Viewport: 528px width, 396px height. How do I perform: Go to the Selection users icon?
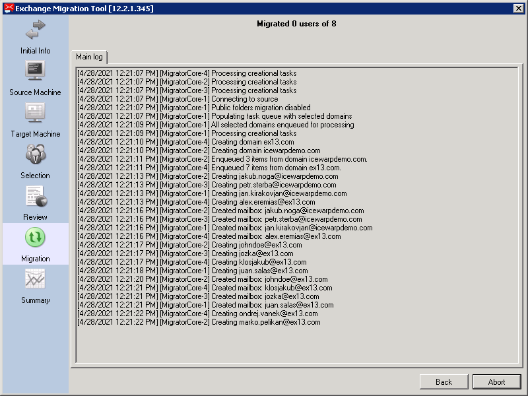(36, 154)
